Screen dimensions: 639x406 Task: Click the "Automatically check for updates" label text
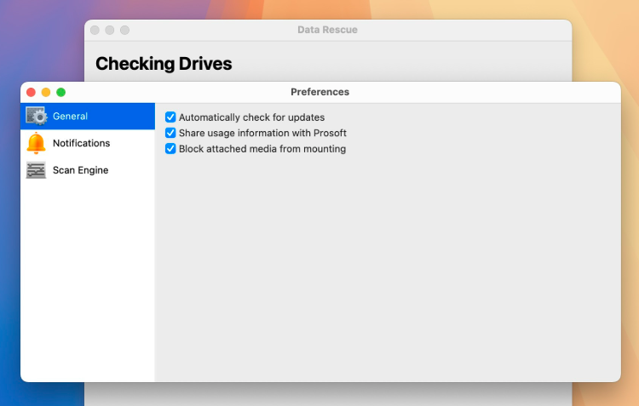click(x=252, y=117)
